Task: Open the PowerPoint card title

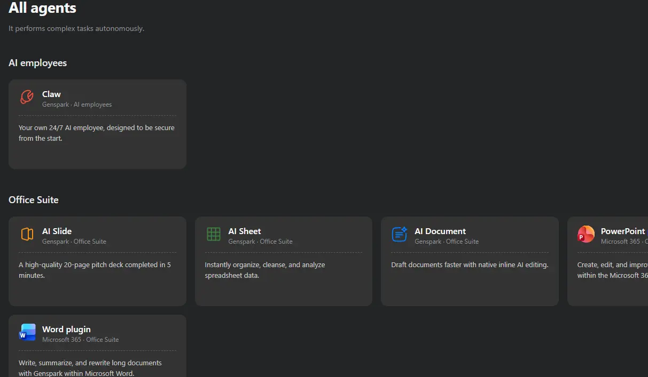Action: coord(623,231)
